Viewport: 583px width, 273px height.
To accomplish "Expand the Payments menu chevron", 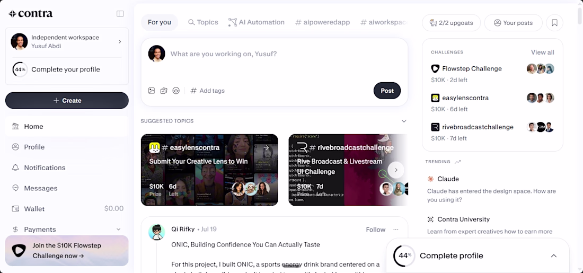I will [x=119, y=230].
